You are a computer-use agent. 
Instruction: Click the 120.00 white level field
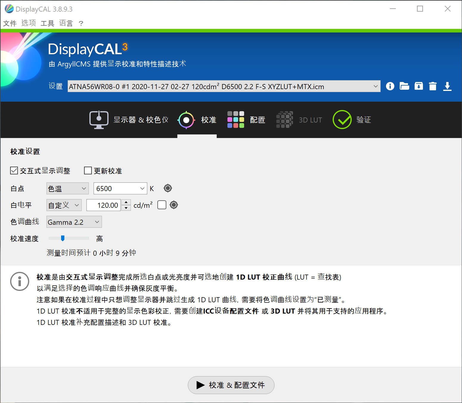[x=103, y=205]
